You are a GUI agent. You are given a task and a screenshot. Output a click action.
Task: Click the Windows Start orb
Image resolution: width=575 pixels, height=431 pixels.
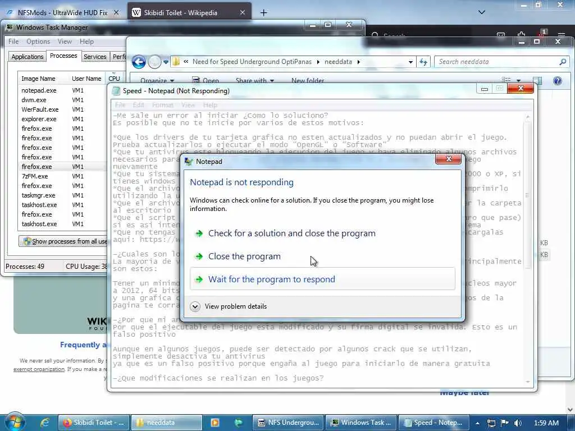click(14, 422)
